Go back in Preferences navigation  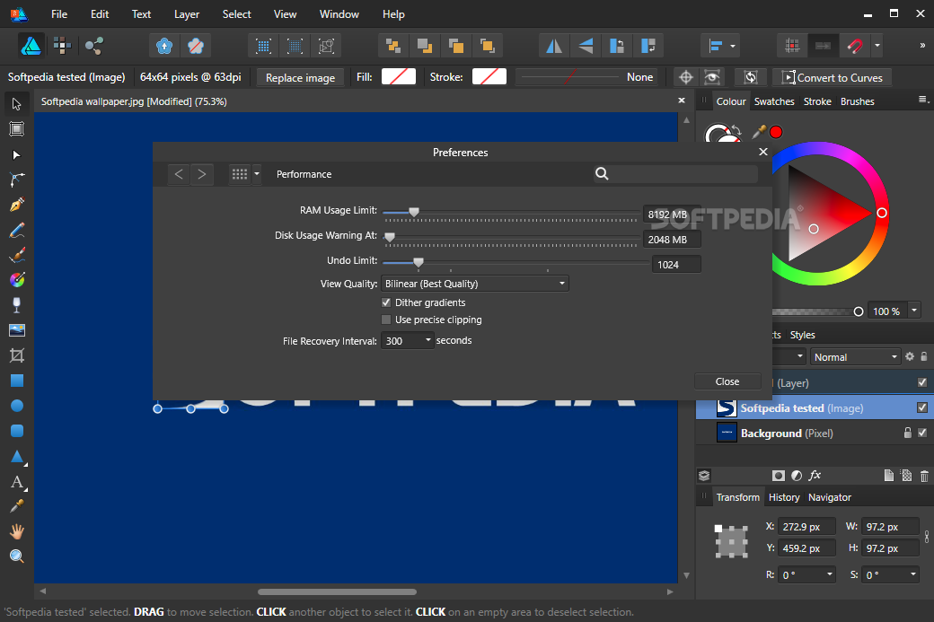[x=179, y=174]
